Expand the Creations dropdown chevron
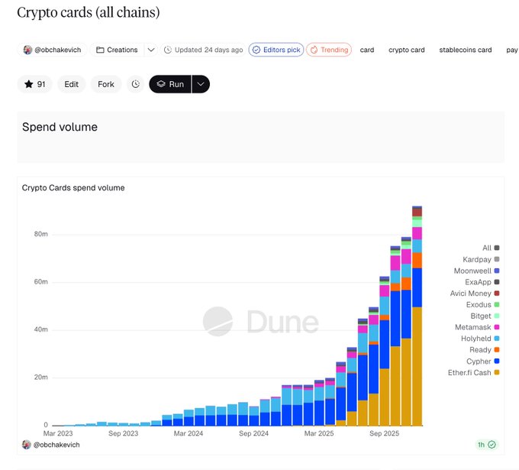Screen dimensions: 519x470 click(151, 50)
